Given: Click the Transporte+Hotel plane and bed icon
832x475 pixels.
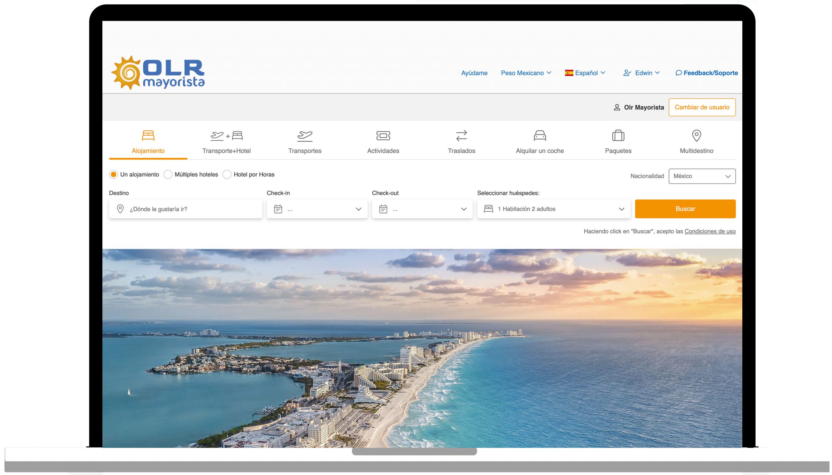Looking at the screenshot, I should 227,135.
